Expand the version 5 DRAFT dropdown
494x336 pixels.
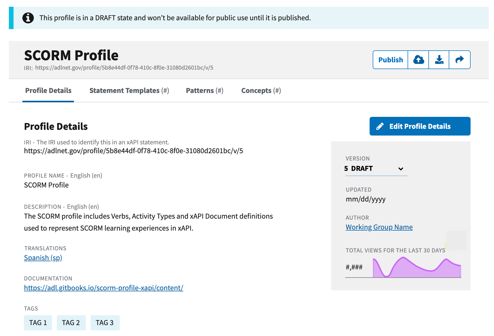click(373, 169)
